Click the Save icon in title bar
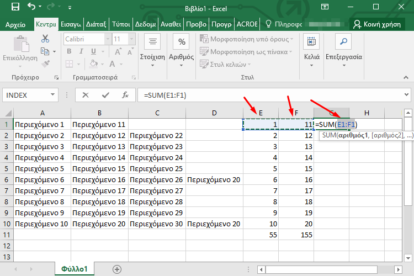Screen dimensions: 414x276 tap(15, 7)
